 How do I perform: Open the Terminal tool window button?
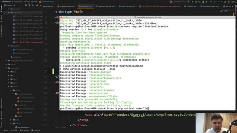pos(36,130)
